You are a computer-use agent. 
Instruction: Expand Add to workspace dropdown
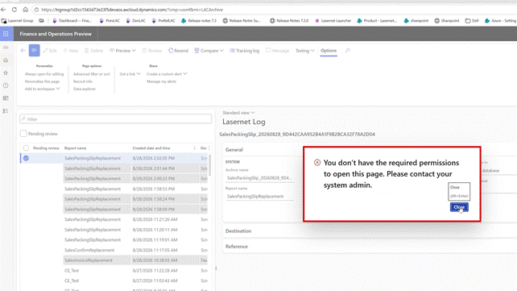point(42,89)
